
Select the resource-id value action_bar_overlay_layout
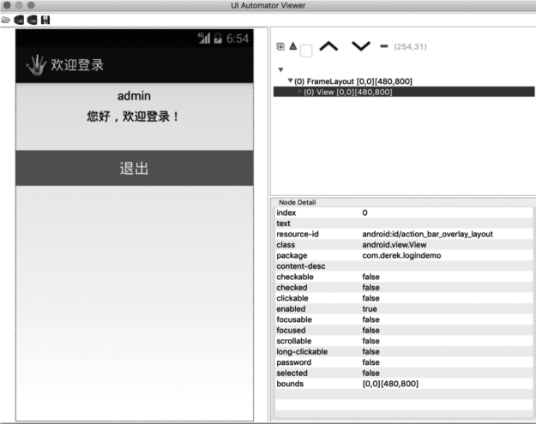(427, 234)
